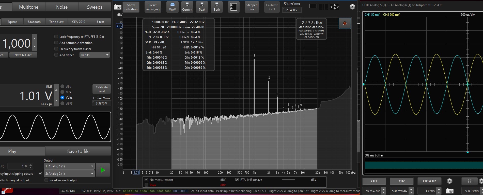This screenshot has width=483, height=195.
Task: Select dBV level unit radio button
Action: (x=62, y=92)
